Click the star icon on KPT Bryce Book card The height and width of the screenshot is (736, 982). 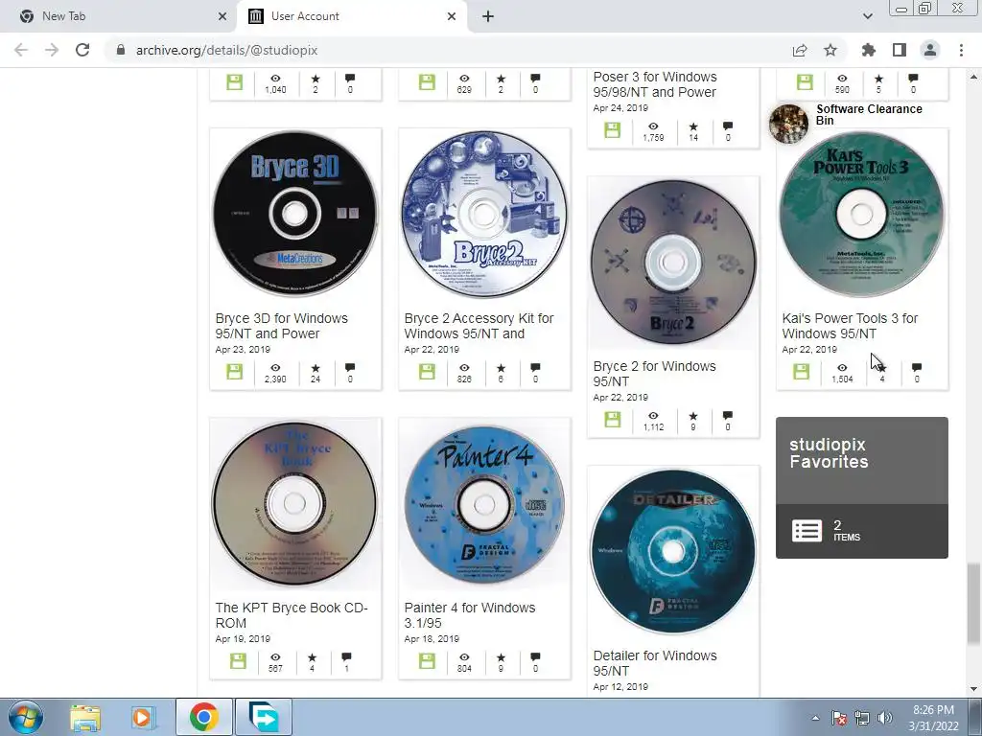coord(312,657)
